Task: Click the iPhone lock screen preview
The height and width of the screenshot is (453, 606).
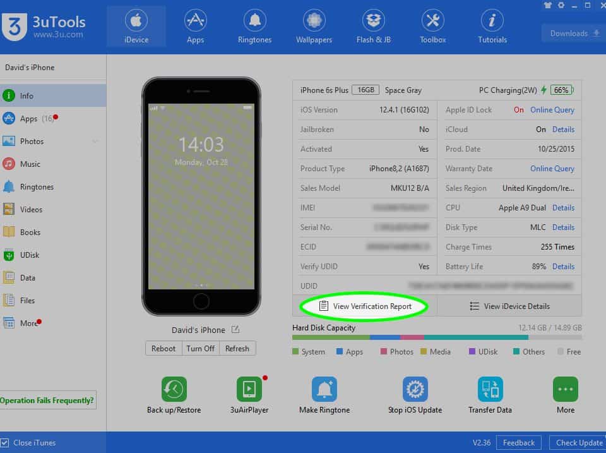Action: [201, 196]
